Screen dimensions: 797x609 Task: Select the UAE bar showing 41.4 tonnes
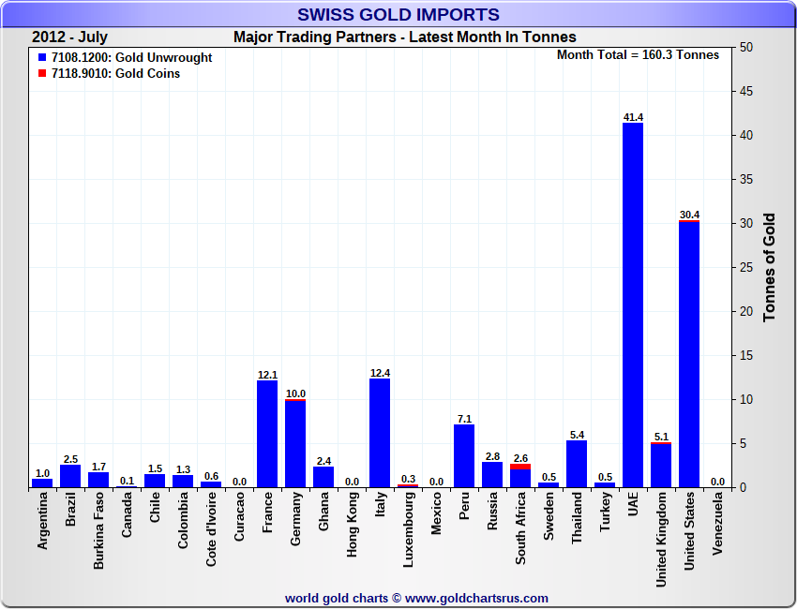pyautogui.click(x=633, y=304)
